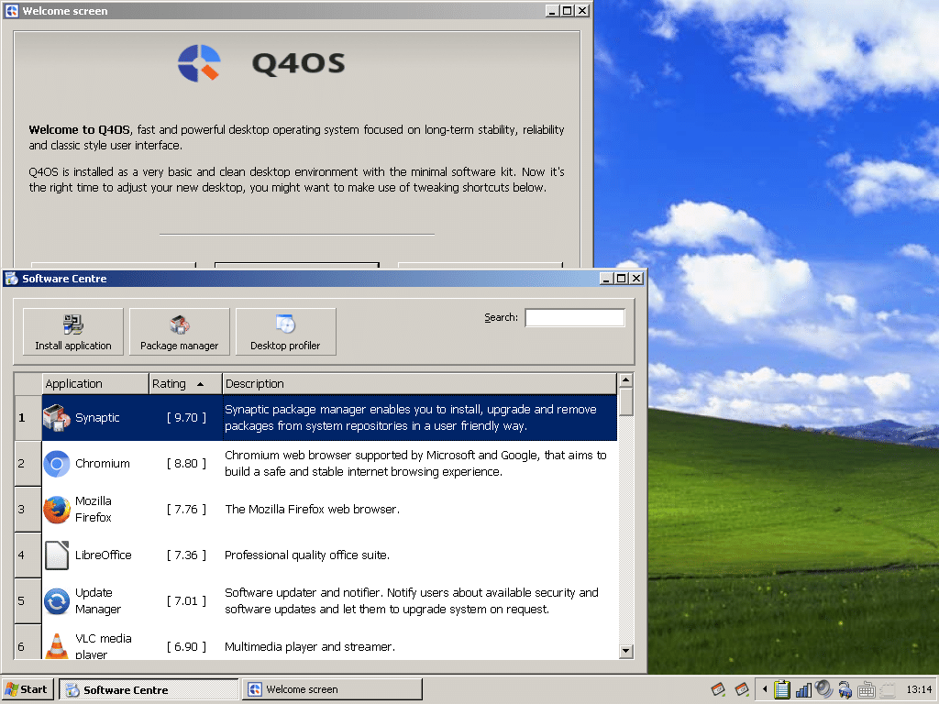This screenshot has width=939, height=704.
Task: Click the list scrollbar up arrow
Action: coord(625,380)
